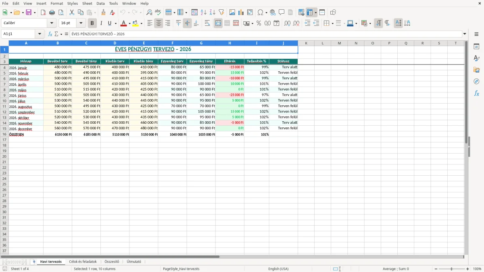Switch to the Útmutató sheet tab
Viewport: 484px width, 272px height.
coord(134,262)
